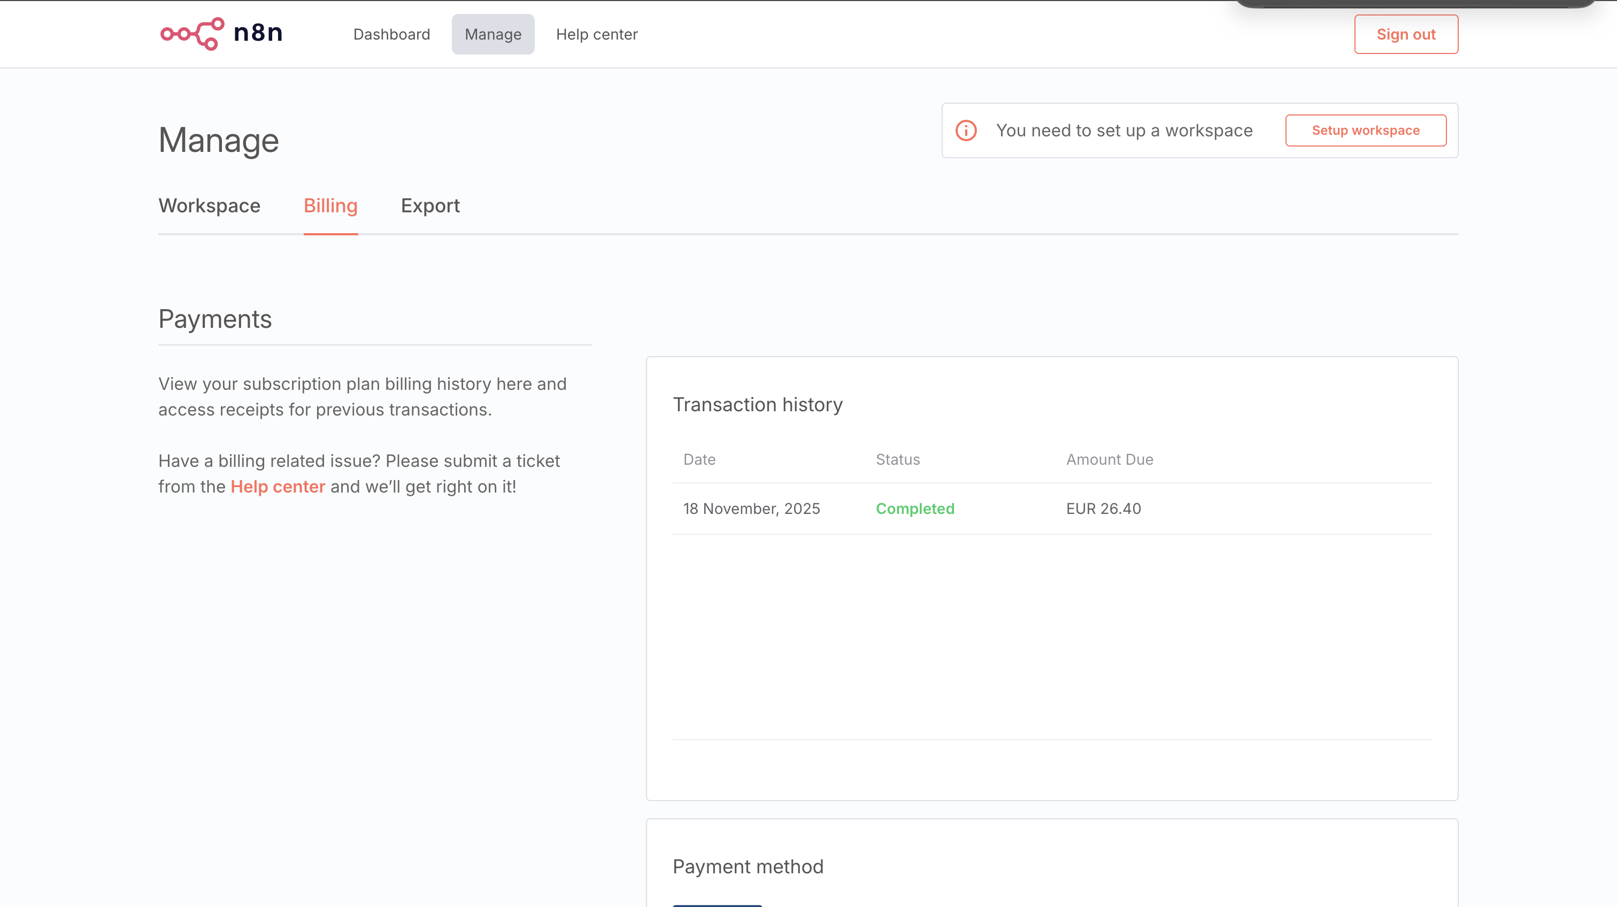Click the Completed status of the transaction
Viewport: 1617px width, 907px height.
pyautogui.click(x=914, y=509)
